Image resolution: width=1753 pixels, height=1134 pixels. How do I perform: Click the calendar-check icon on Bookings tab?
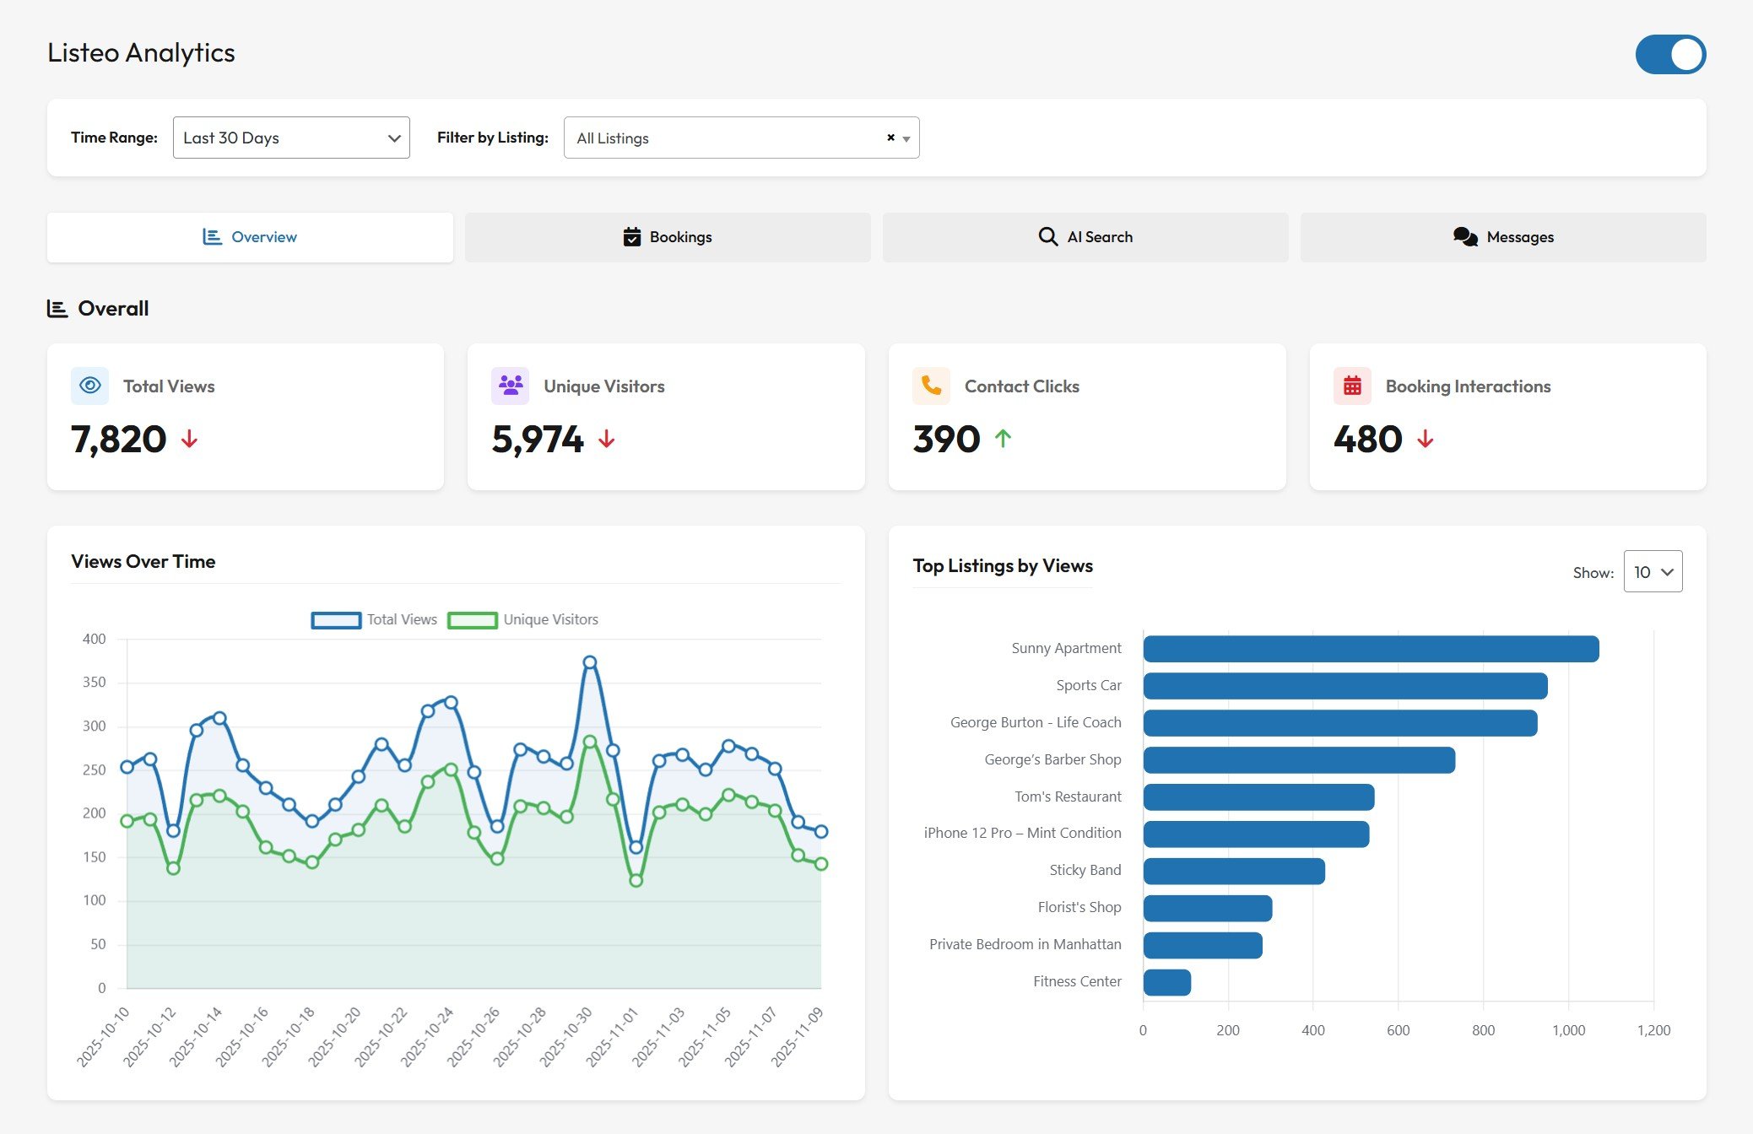[x=631, y=237]
